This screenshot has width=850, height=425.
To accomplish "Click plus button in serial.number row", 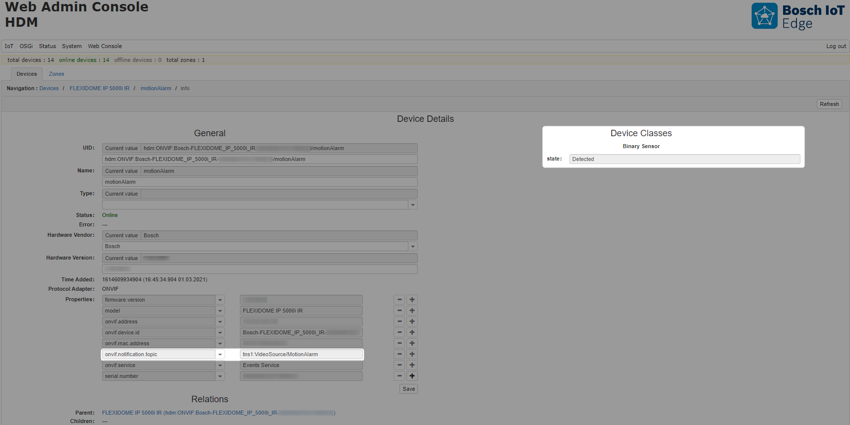I will [412, 376].
